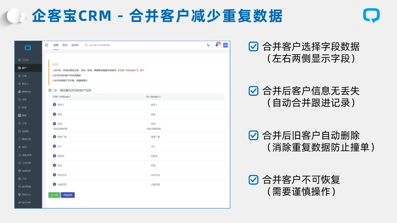Screen dimensions: 397x223
Task: Click the CRM logo atop the sidebar
Action: coord(28,48)
